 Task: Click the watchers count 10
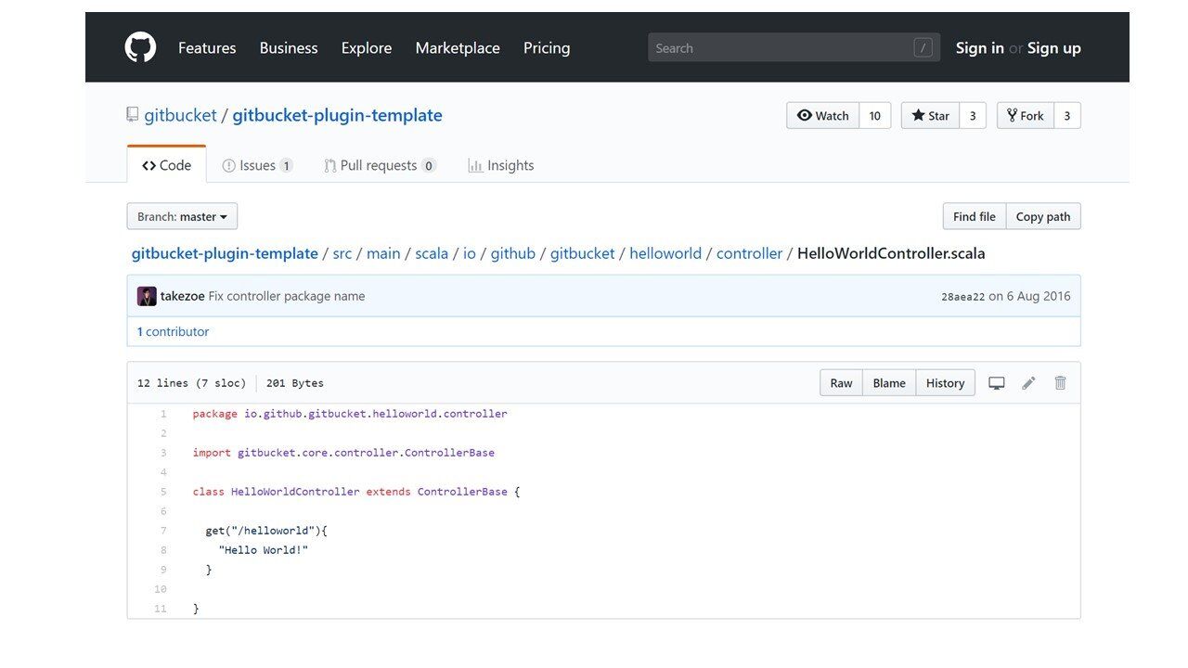point(875,116)
